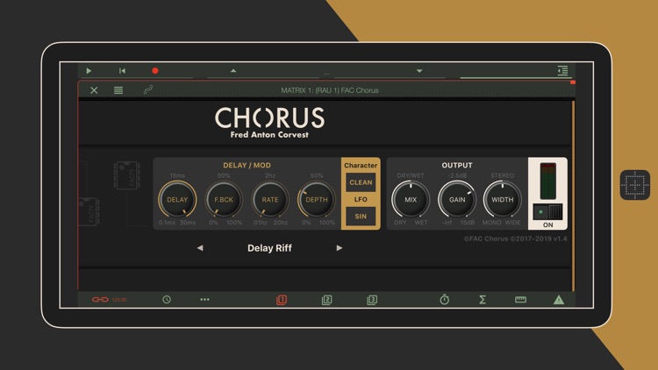The height and width of the screenshot is (370, 658).
Task: Click the output level meter
Action: coord(547,181)
